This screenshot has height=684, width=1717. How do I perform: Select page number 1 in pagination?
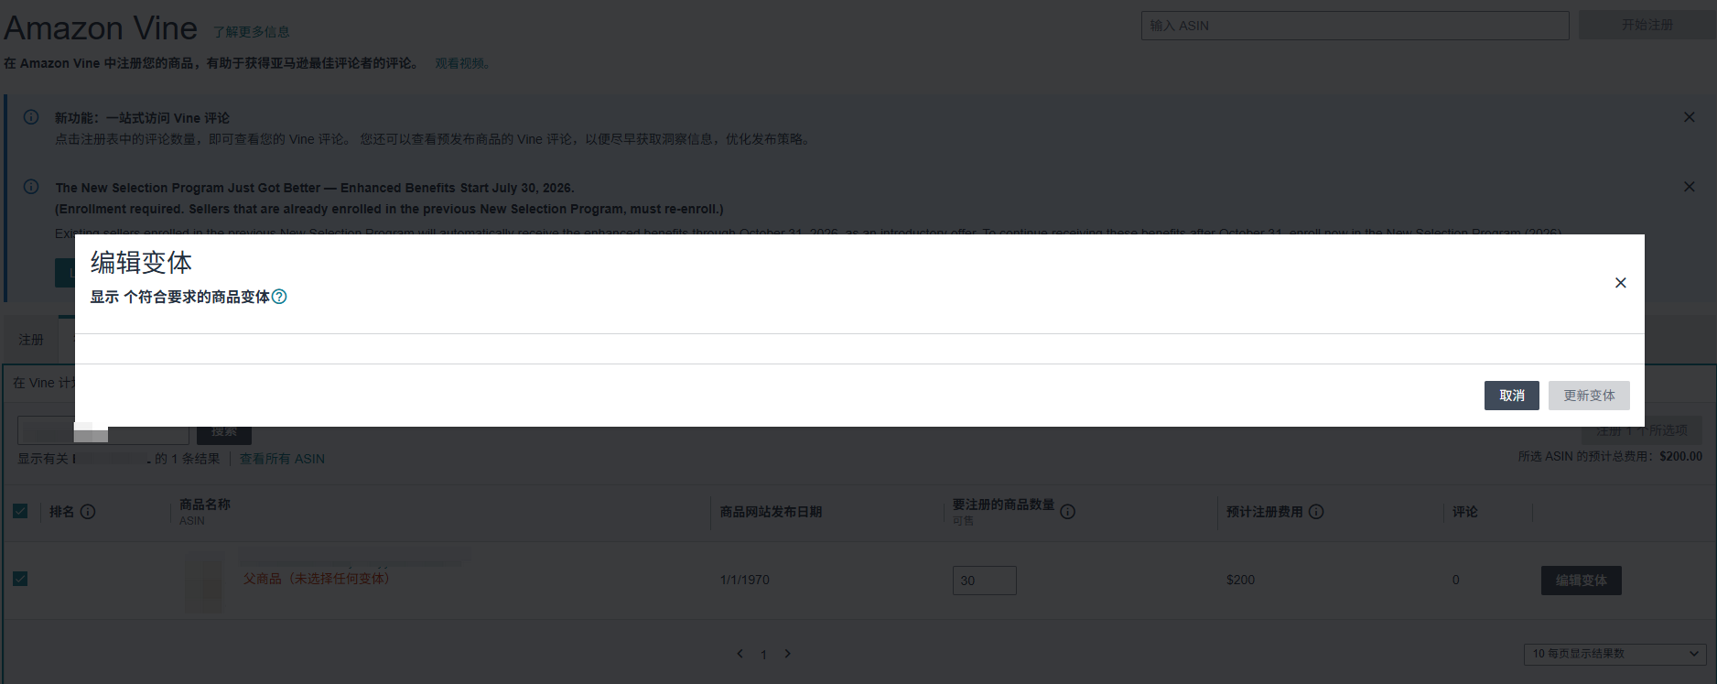(x=763, y=655)
